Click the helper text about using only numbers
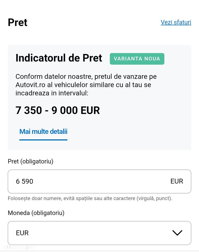This screenshot has height=252, width=199. 90,198
